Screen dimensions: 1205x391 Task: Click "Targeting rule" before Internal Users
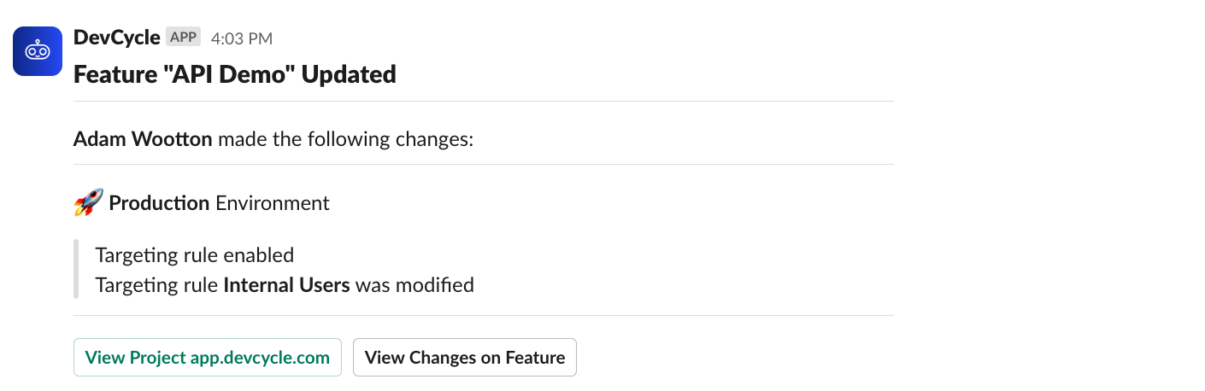click(156, 284)
